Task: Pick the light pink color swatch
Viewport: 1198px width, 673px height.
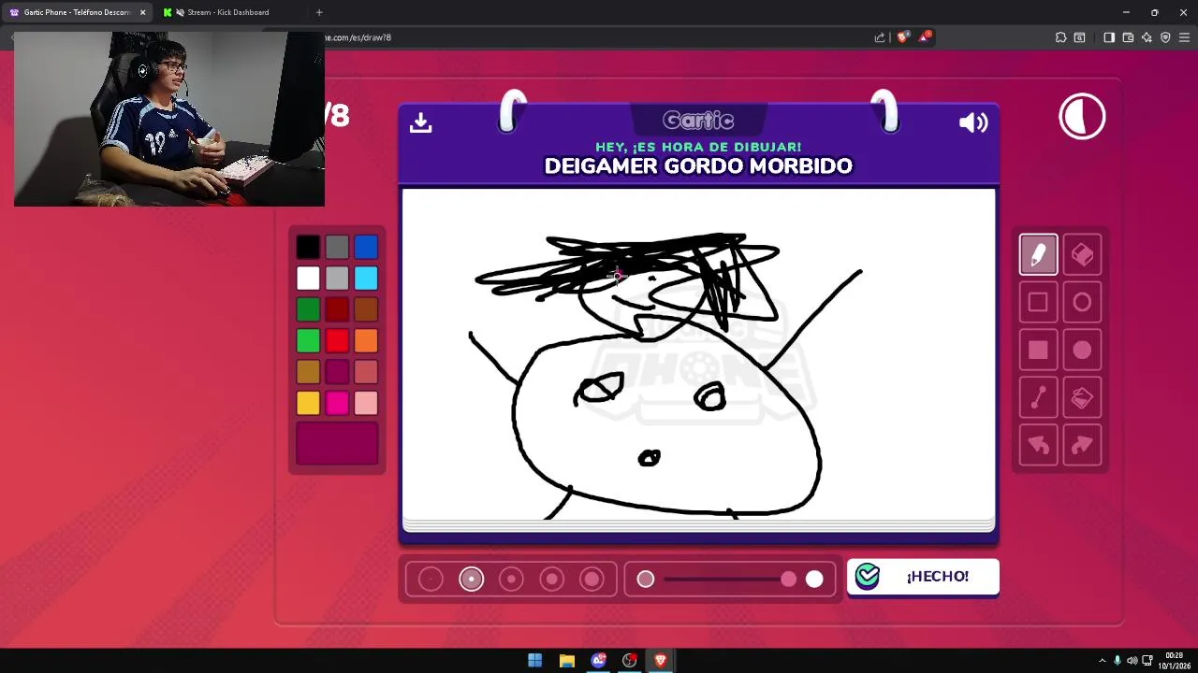Action: pos(366,403)
